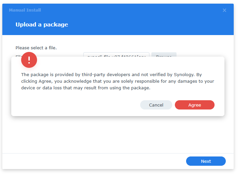The height and width of the screenshot is (175, 239).
Task: Click empty space left of the Cancel button
Action: [76, 105]
